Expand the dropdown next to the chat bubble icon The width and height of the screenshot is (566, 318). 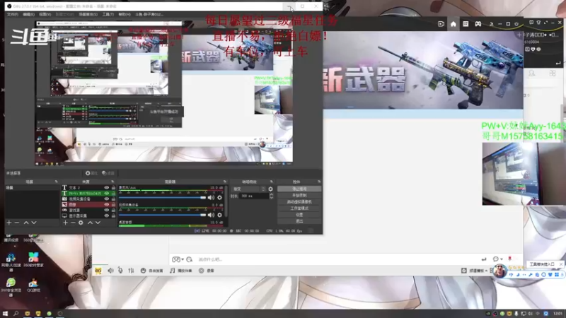[502, 259]
